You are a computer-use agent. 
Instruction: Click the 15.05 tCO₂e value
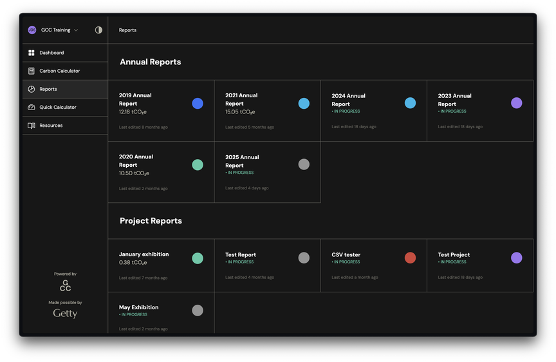tap(240, 112)
